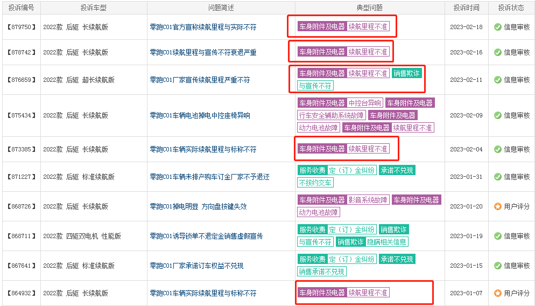
Task: Click the green check icon for complaint 873385
Action: (x=498, y=149)
